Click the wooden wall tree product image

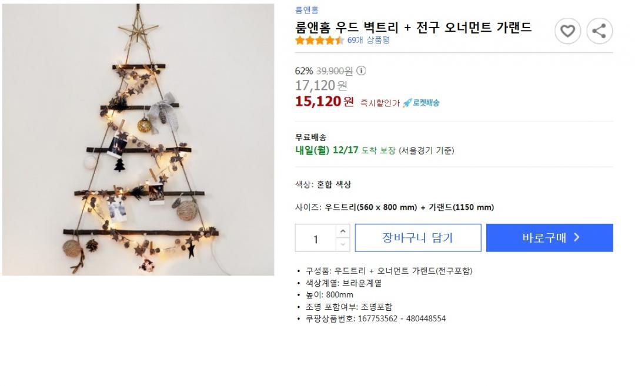point(138,140)
